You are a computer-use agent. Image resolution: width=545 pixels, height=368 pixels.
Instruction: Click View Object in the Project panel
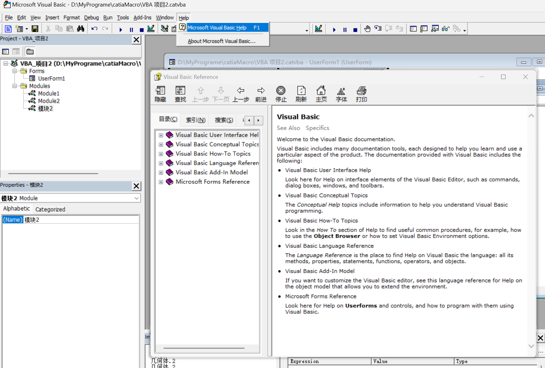(x=16, y=51)
